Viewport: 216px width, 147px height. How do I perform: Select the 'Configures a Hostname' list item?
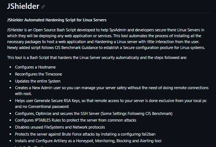pos(35,67)
